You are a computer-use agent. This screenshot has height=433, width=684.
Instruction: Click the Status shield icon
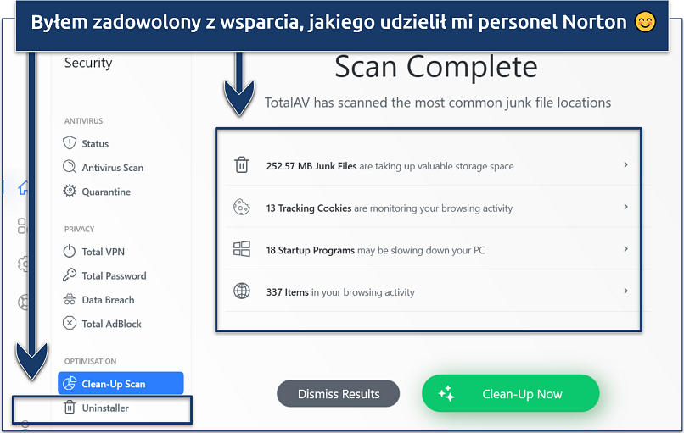coord(70,143)
